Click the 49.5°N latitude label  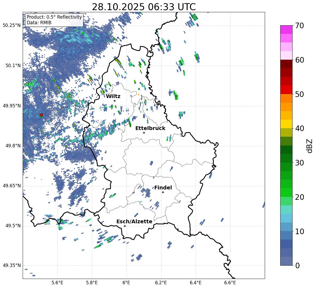click(13, 226)
